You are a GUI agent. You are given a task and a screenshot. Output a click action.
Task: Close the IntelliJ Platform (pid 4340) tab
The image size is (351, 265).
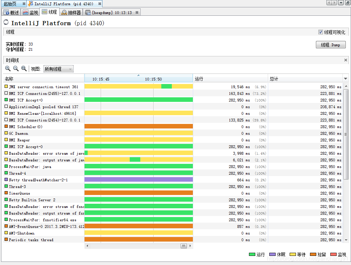(100, 4)
